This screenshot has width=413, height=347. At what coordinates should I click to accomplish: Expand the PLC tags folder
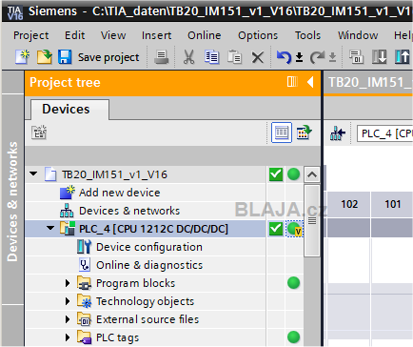pos(68,337)
